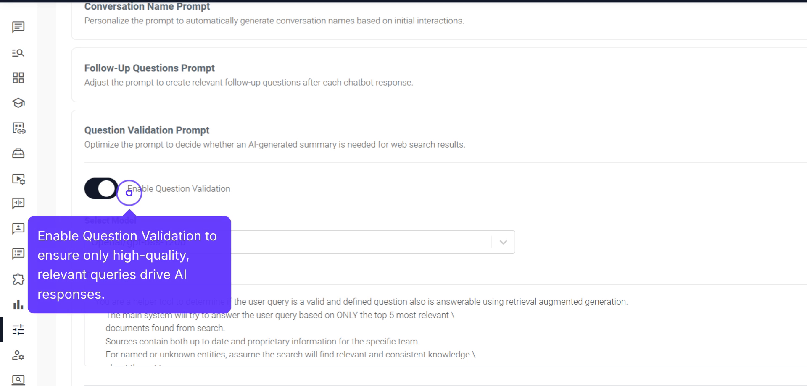Click the Question Validation Prompt heading
The width and height of the screenshot is (807, 386).
[x=147, y=130]
